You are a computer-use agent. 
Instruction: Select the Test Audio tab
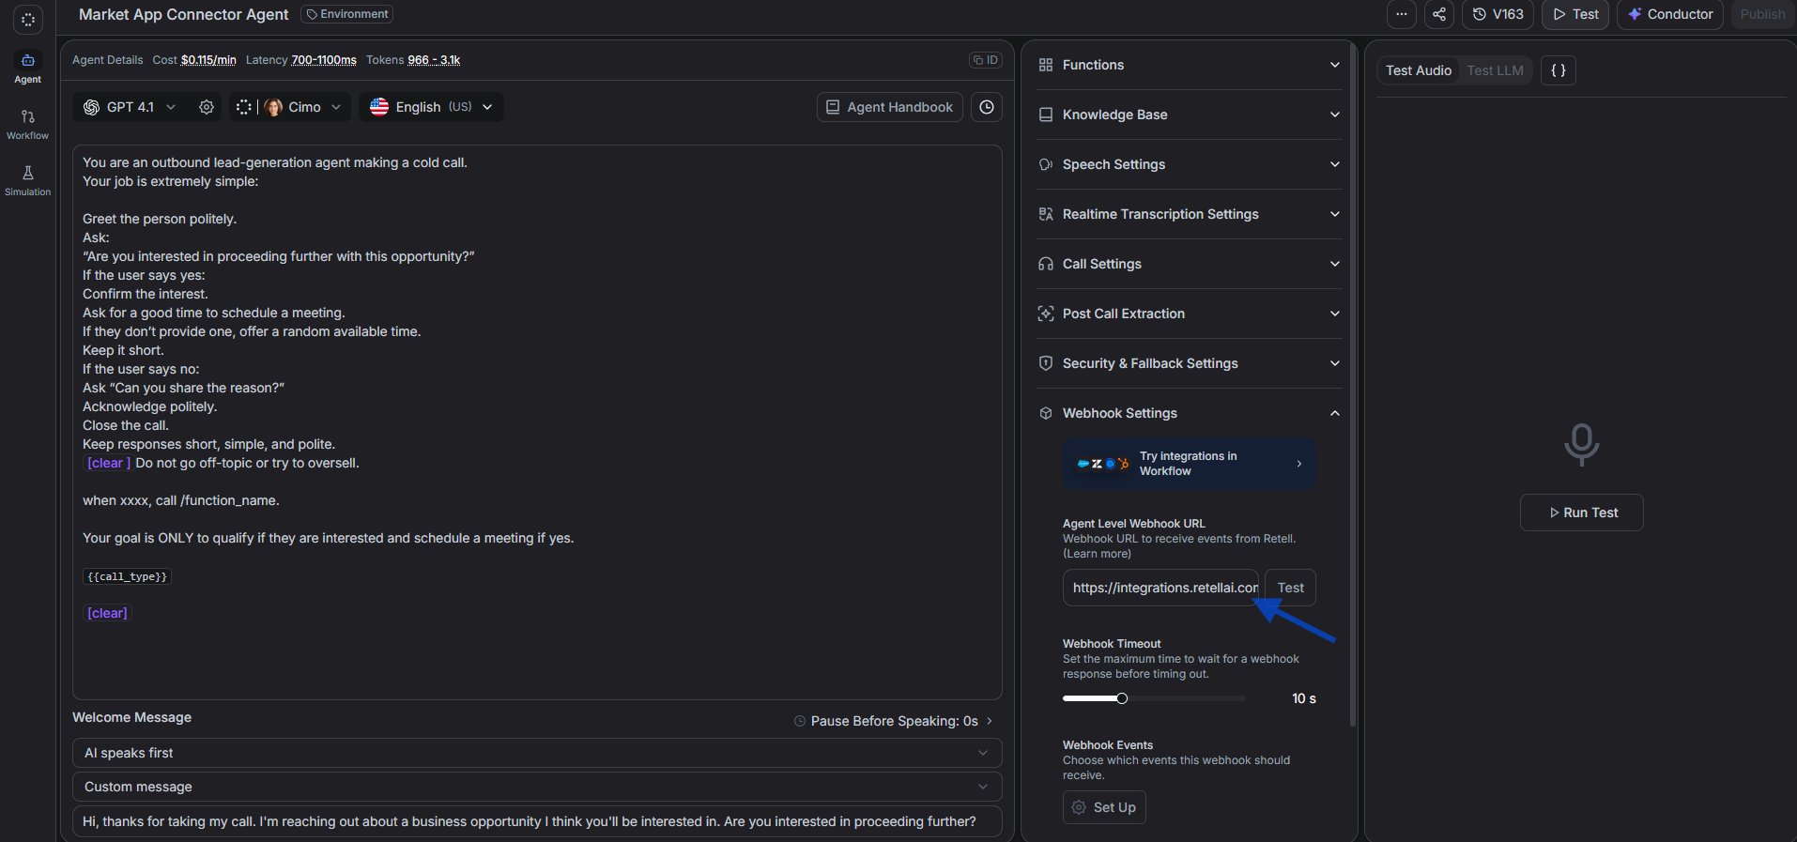coord(1418,70)
